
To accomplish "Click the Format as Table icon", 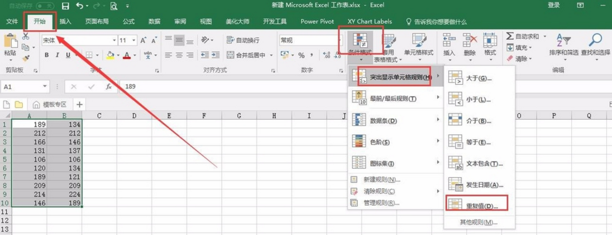I will [x=389, y=40].
